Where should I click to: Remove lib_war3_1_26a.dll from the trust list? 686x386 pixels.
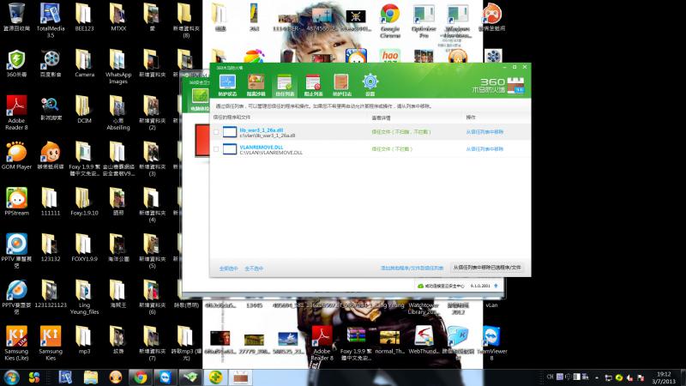pos(484,132)
